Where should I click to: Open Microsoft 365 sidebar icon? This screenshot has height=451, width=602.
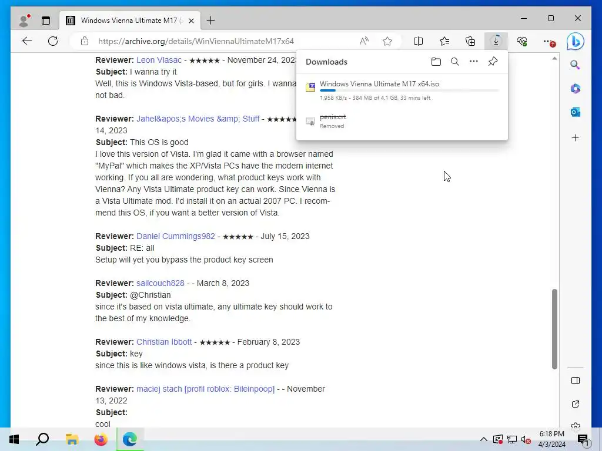point(575,89)
